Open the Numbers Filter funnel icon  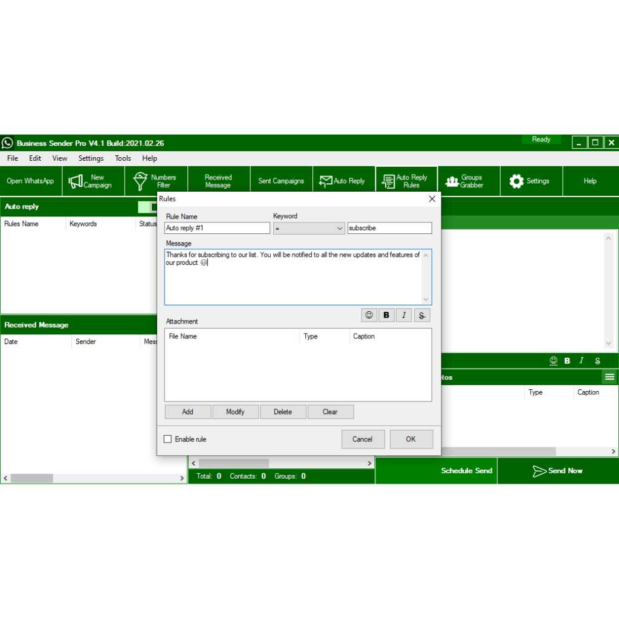(x=140, y=181)
